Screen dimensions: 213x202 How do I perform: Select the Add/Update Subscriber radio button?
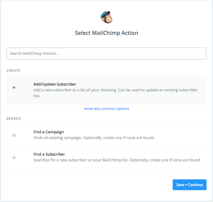14,87
